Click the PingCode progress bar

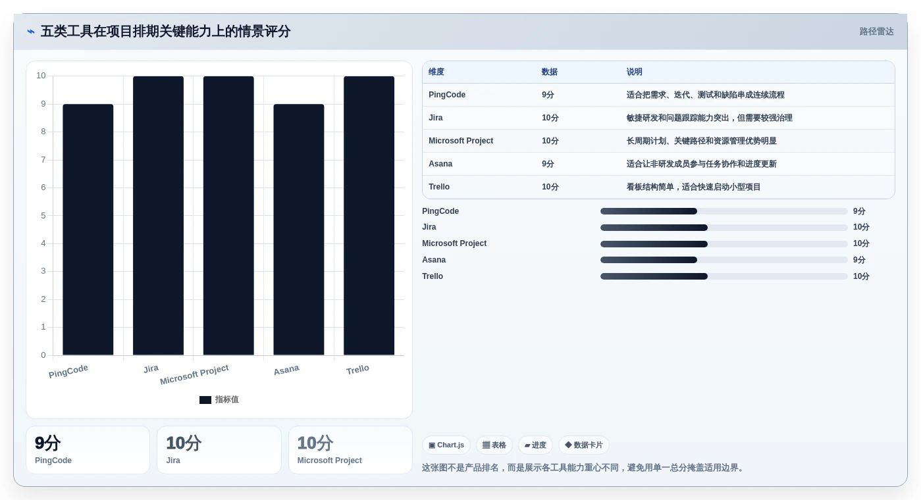point(724,211)
